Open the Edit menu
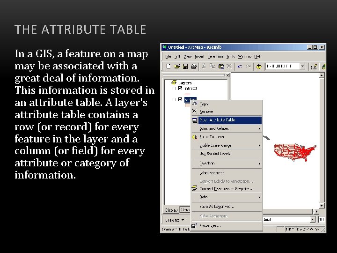This screenshot has height=253, width=337. [177, 56]
